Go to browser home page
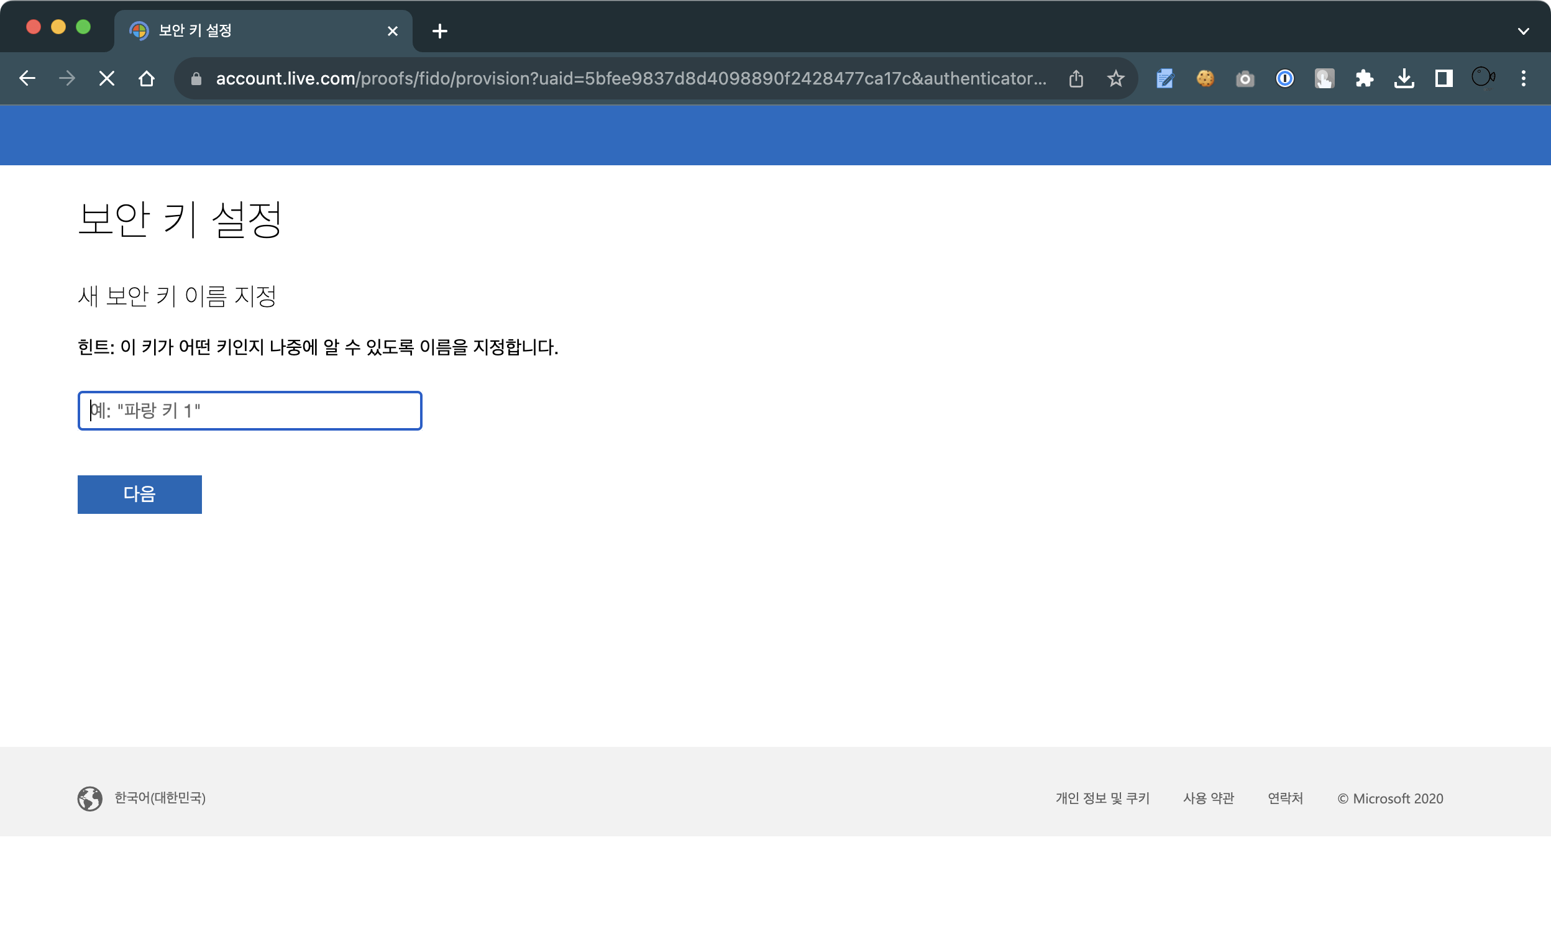1551x937 pixels. tap(147, 78)
